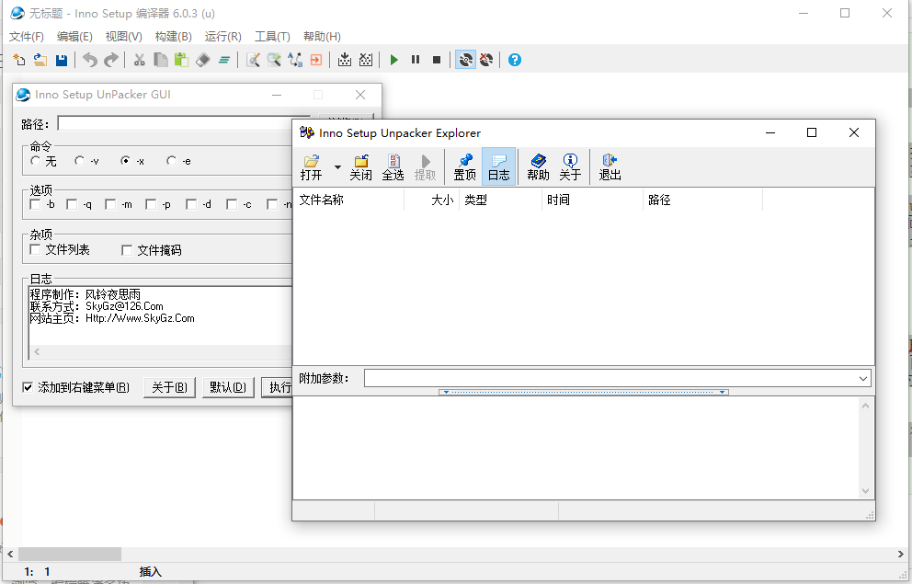Image resolution: width=912 pixels, height=584 pixels.
Task: Open the 运行(R) menu
Action: click(222, 37)
